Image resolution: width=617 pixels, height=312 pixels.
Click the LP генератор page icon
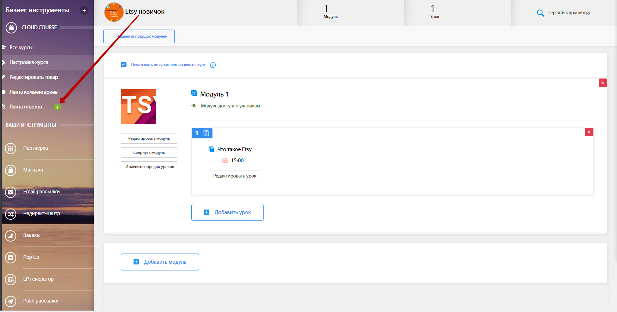click(11, 279)
